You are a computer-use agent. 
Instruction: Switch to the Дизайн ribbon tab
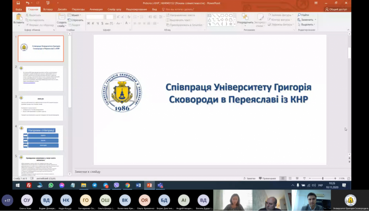(62, 9)
